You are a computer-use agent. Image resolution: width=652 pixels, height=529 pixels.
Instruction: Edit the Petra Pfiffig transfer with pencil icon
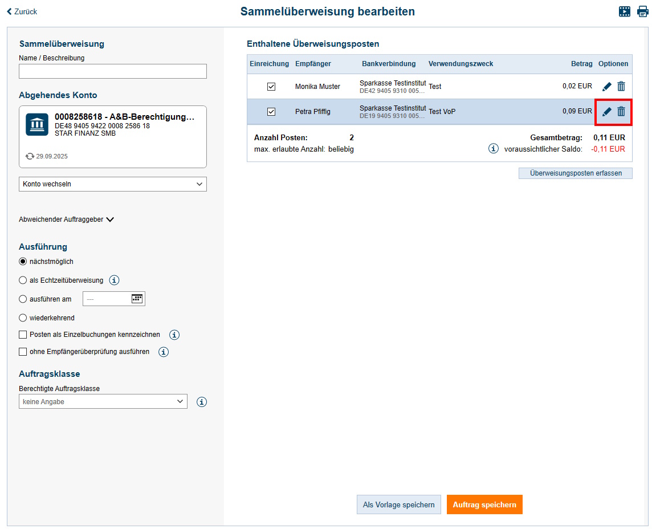tap(606, 112)
